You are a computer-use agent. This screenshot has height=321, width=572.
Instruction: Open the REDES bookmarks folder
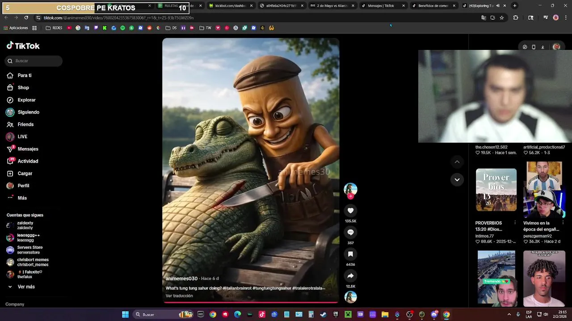[x=54, y=28]
